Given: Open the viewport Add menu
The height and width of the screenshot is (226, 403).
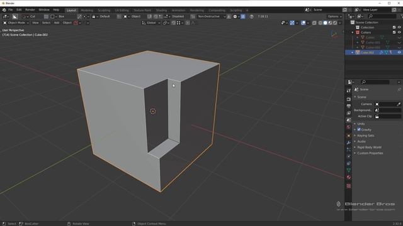Looking at the screenshot, I should pyautogui.click(x=57, y=23).
